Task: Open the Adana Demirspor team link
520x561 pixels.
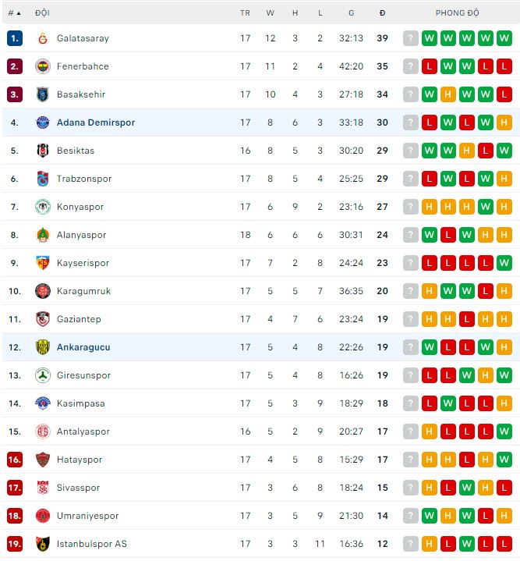Action: point(96,122)
